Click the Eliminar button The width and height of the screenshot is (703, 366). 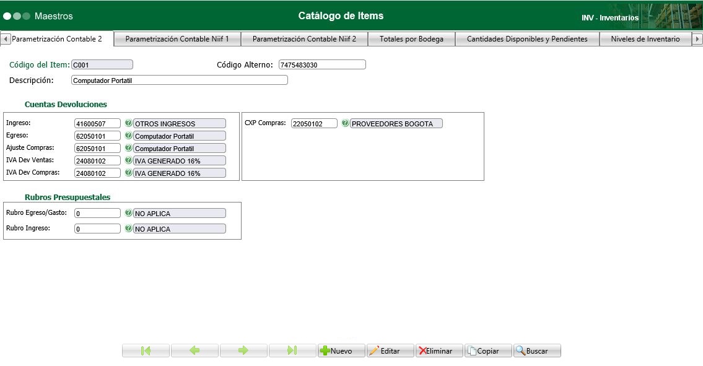click(x=439, y=351)
